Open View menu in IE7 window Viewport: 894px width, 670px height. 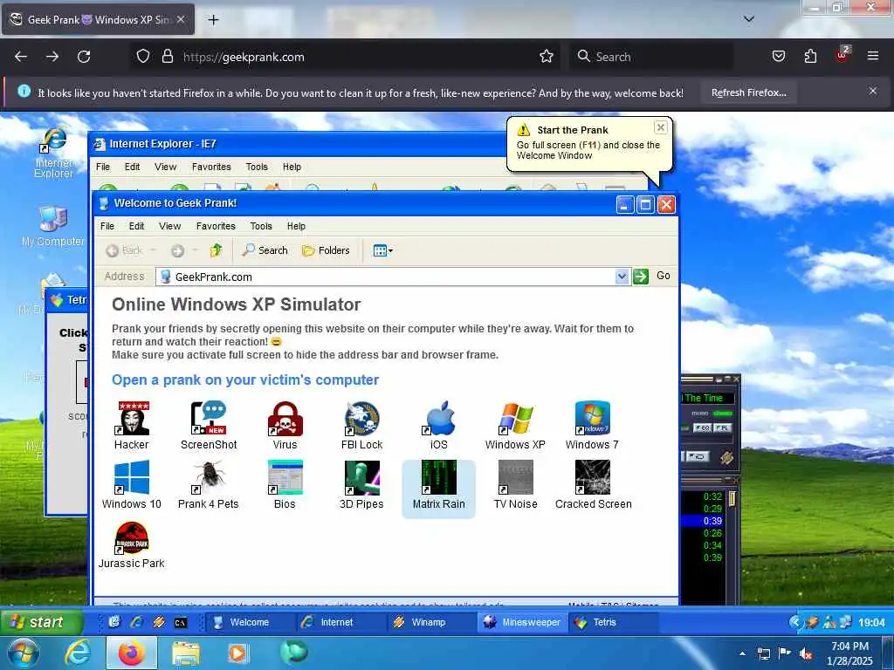[x=165, y=167]
